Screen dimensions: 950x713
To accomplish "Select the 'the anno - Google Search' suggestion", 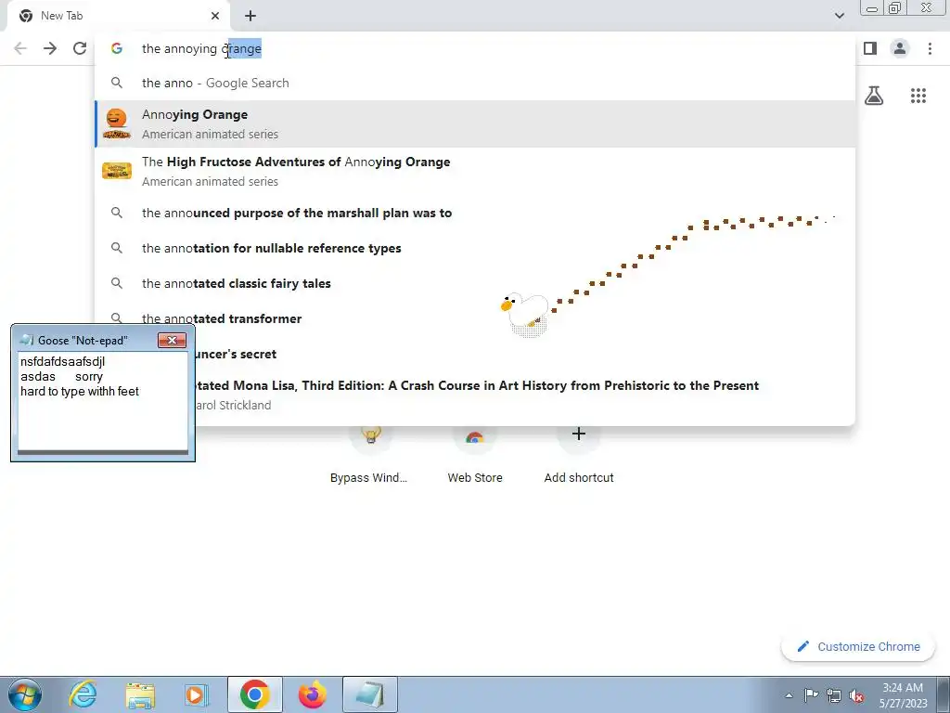I will pyautogui.click(x=475, y=83).
